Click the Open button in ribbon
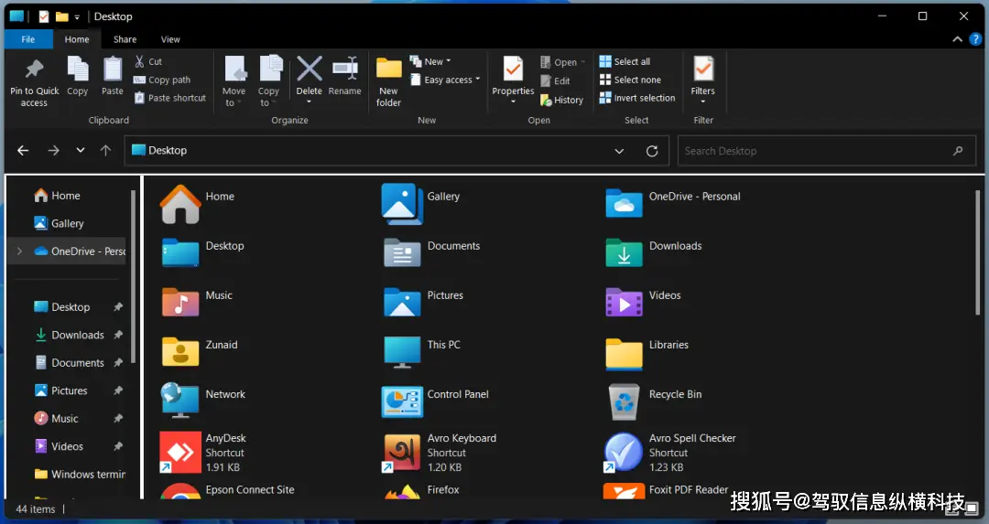Viewport: 989px width, 524px height. pos(562,62)
